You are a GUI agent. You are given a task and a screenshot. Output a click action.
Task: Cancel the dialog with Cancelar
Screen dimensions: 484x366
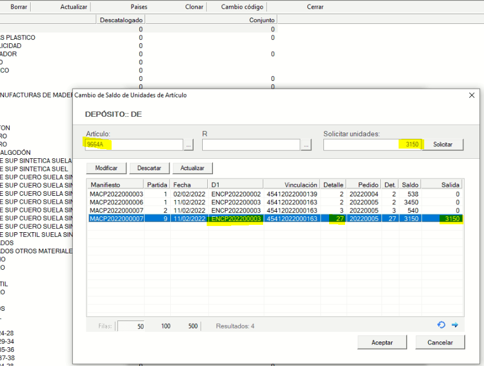(440, 342)
